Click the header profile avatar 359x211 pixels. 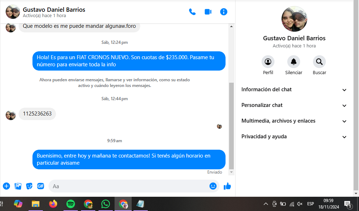coord(12,12)
